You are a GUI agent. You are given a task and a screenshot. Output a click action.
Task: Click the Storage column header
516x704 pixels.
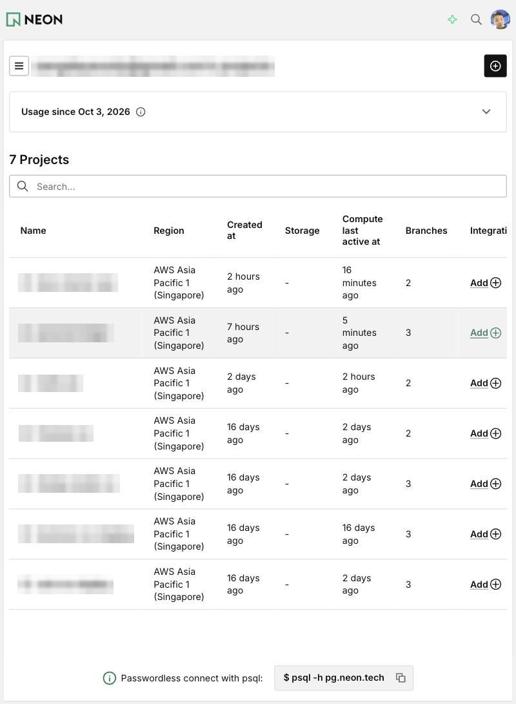coord(302,231)
